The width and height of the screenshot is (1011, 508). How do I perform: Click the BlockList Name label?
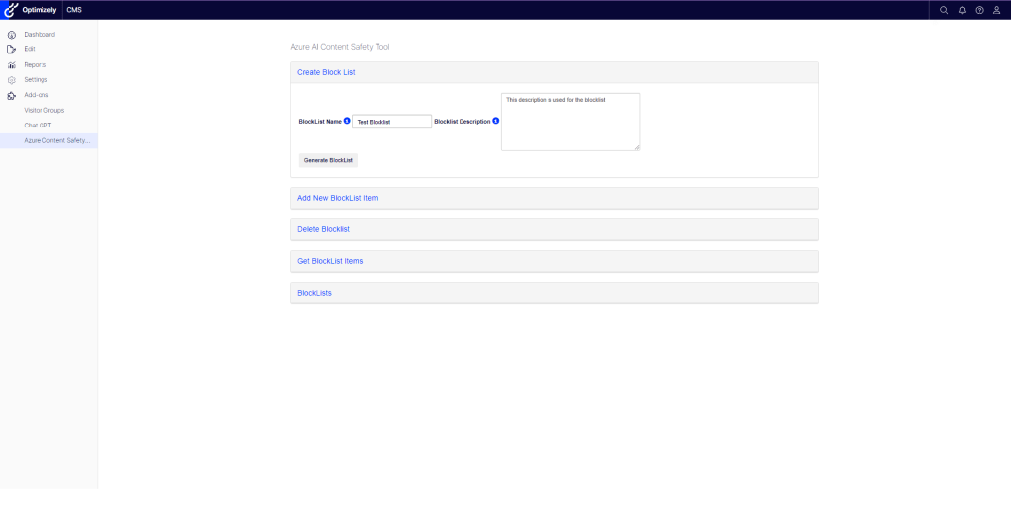(320, 122)
